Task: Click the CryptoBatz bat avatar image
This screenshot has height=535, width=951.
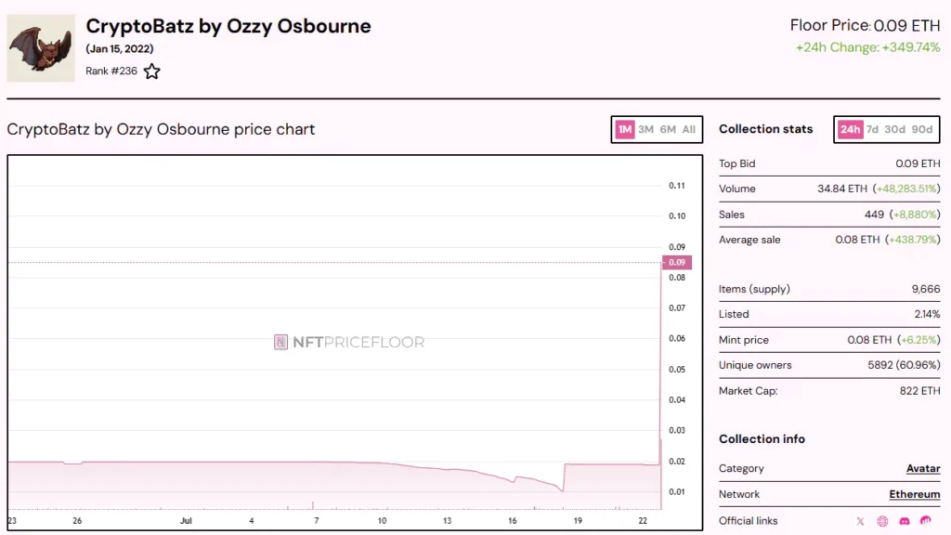Action: point(41,48)
